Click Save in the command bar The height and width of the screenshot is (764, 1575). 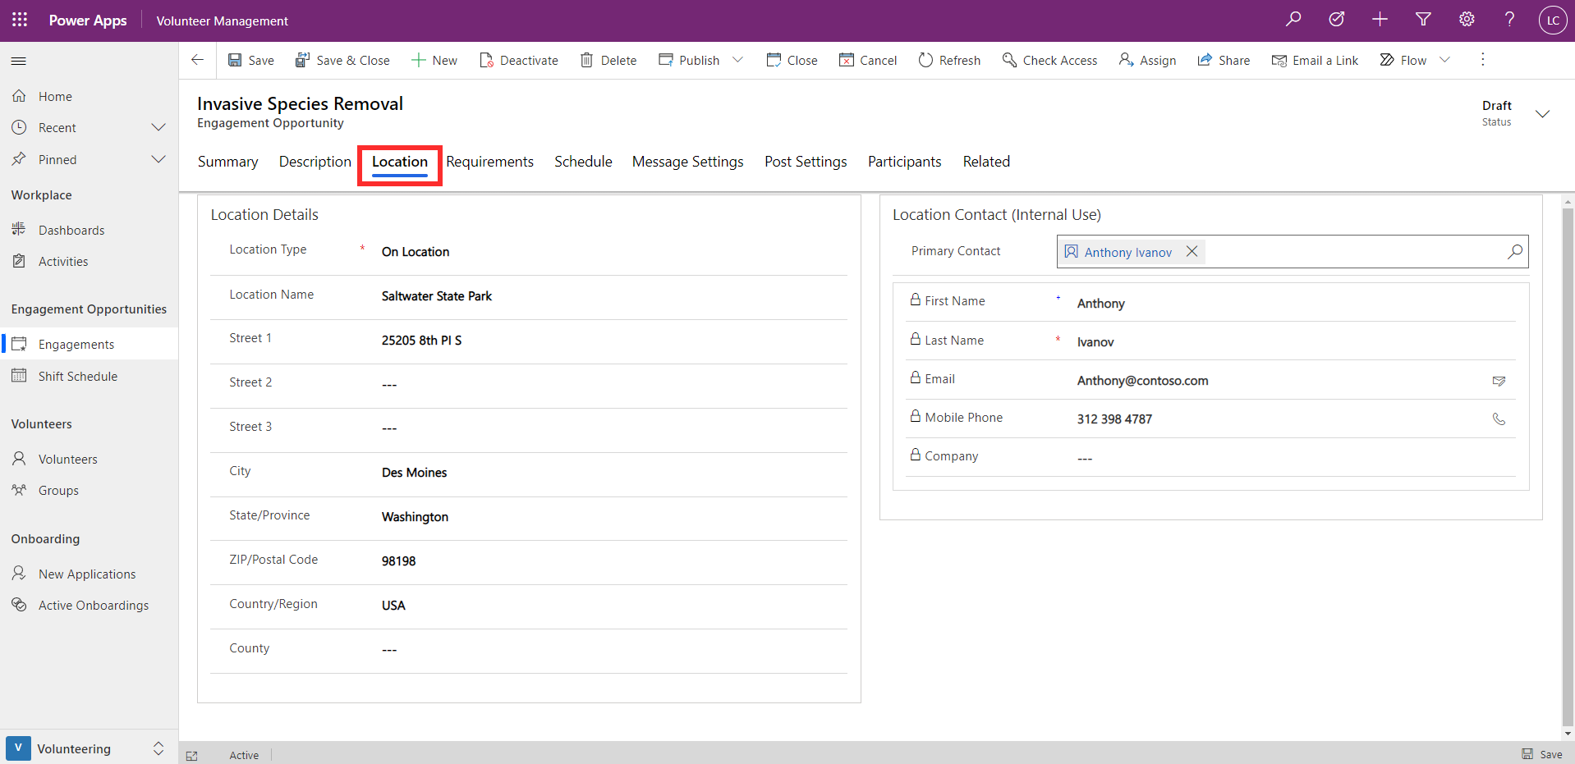251,60
